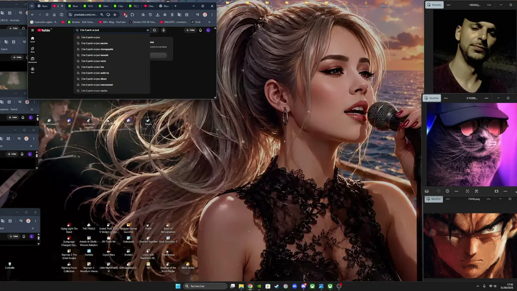Pick the 'live' search suggestion
The height and width of the screenshot is (291, 517).
[112, 67]
